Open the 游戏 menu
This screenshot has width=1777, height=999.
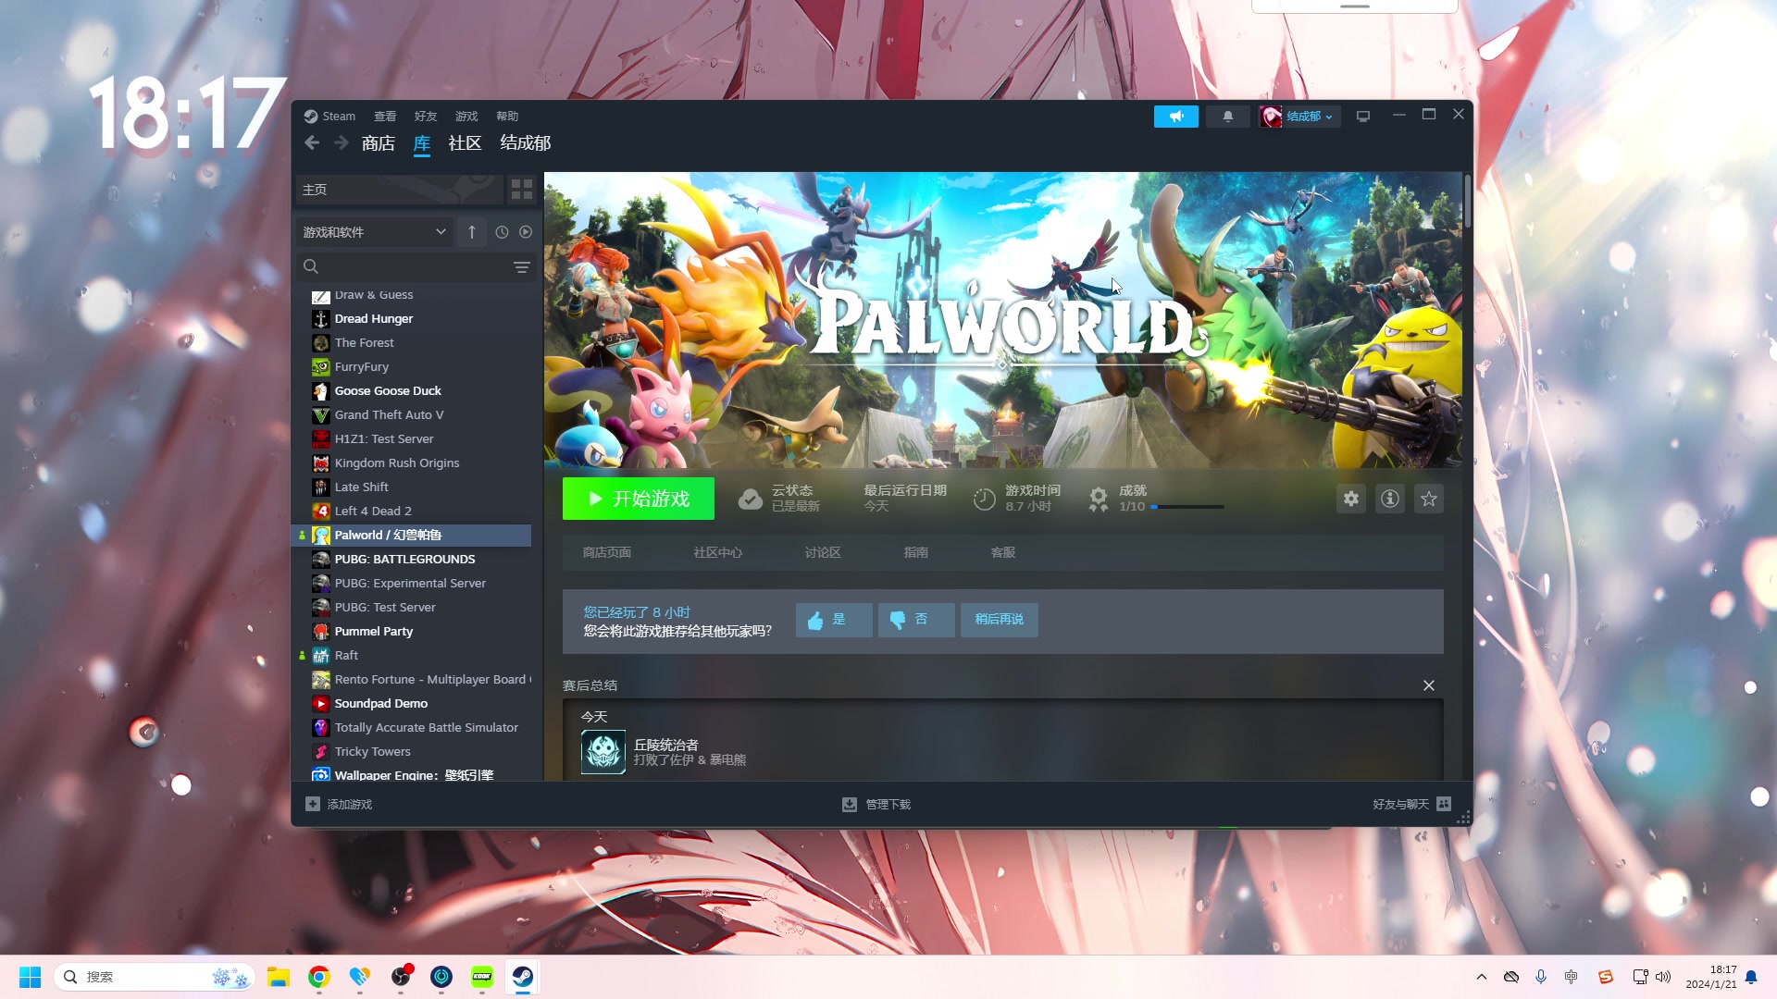(466, 117)
